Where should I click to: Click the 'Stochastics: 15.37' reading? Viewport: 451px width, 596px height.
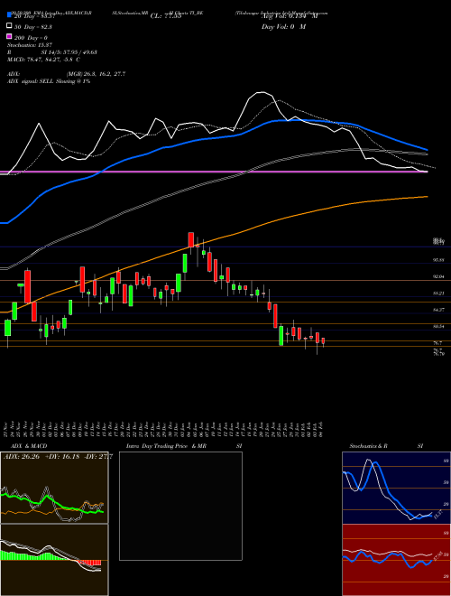[x=29, y=45]
